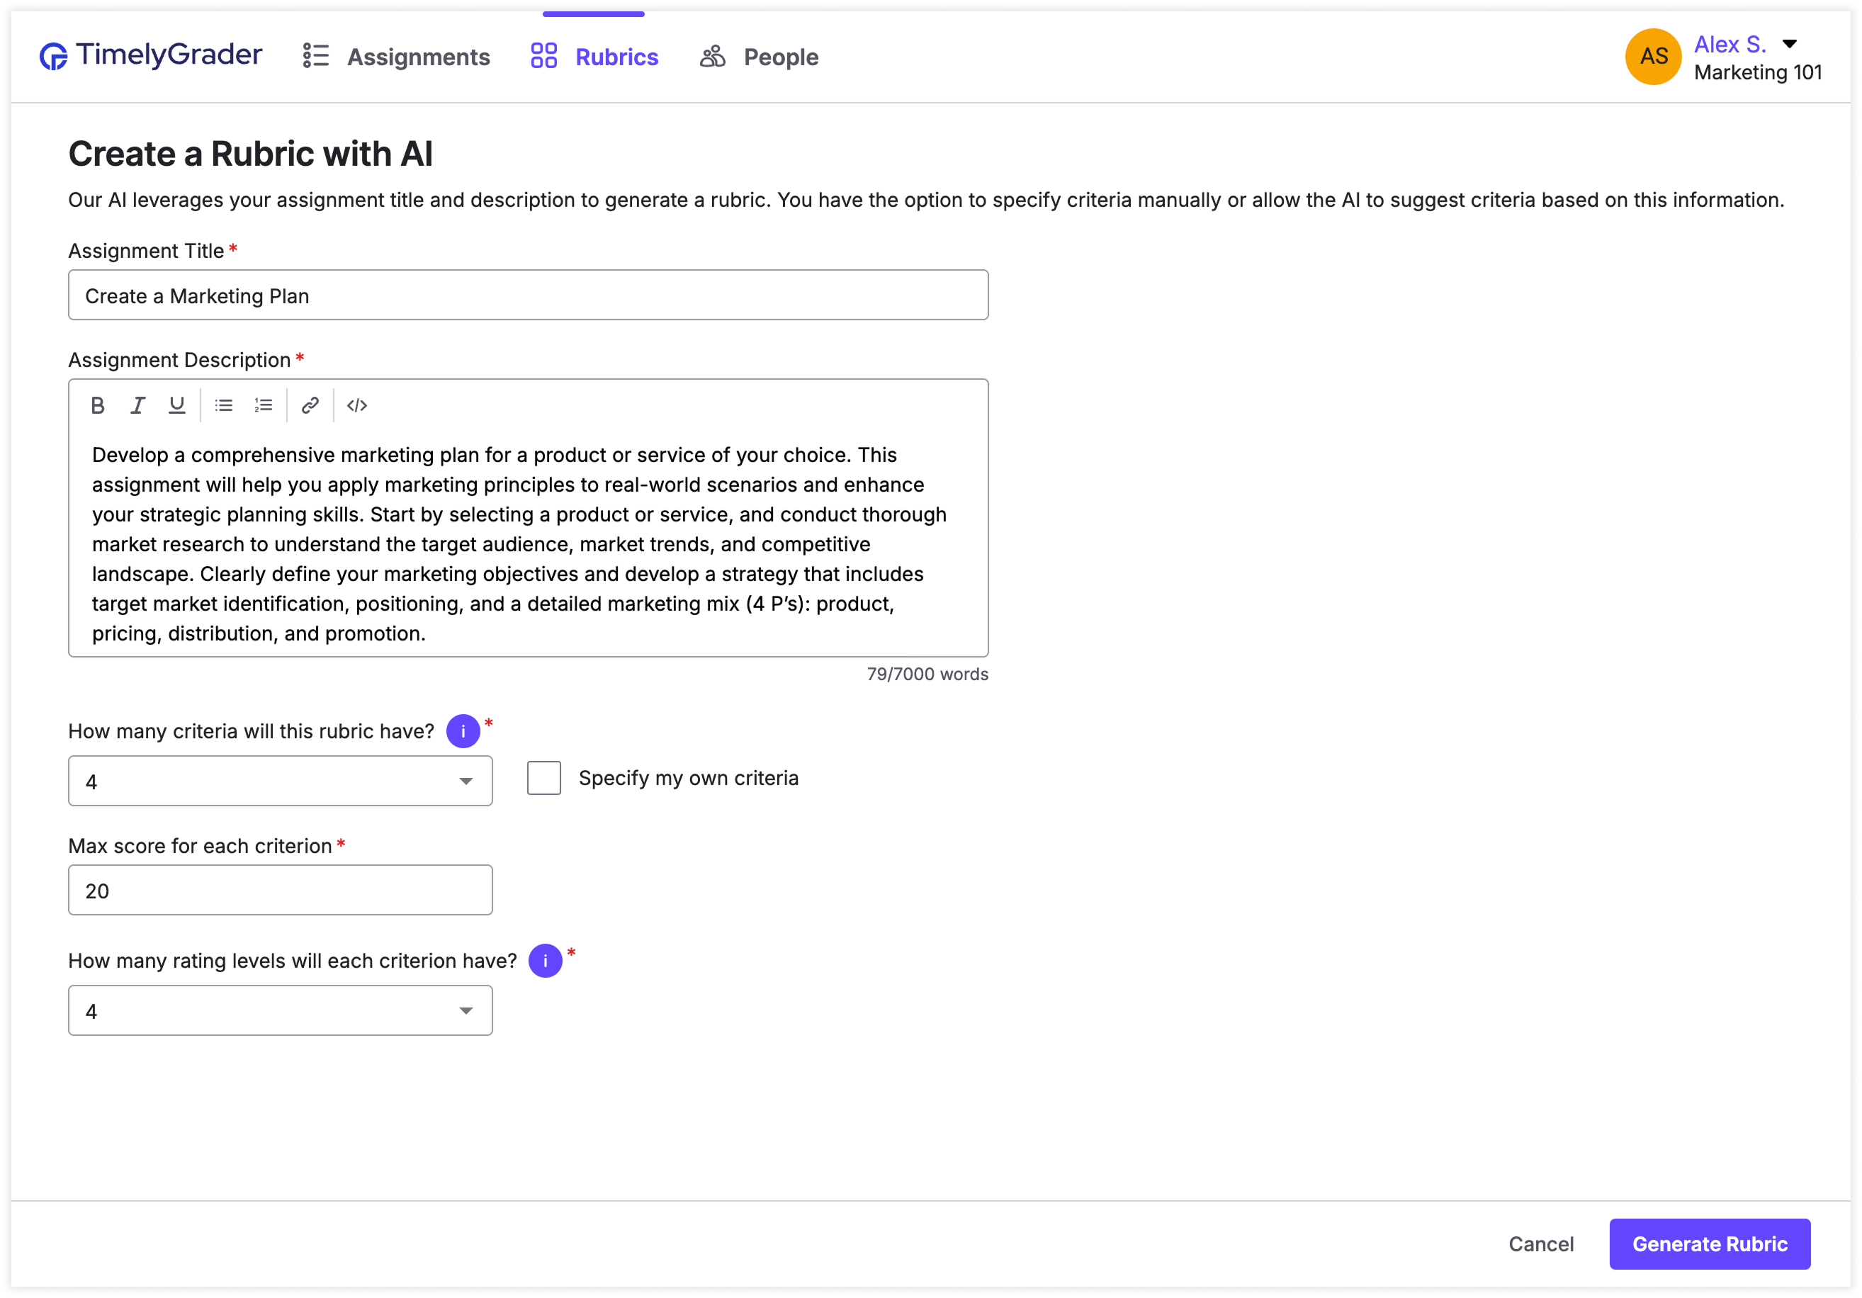
Task: Show info tooltip for rating levels
Action: click(x=545, y=961)
